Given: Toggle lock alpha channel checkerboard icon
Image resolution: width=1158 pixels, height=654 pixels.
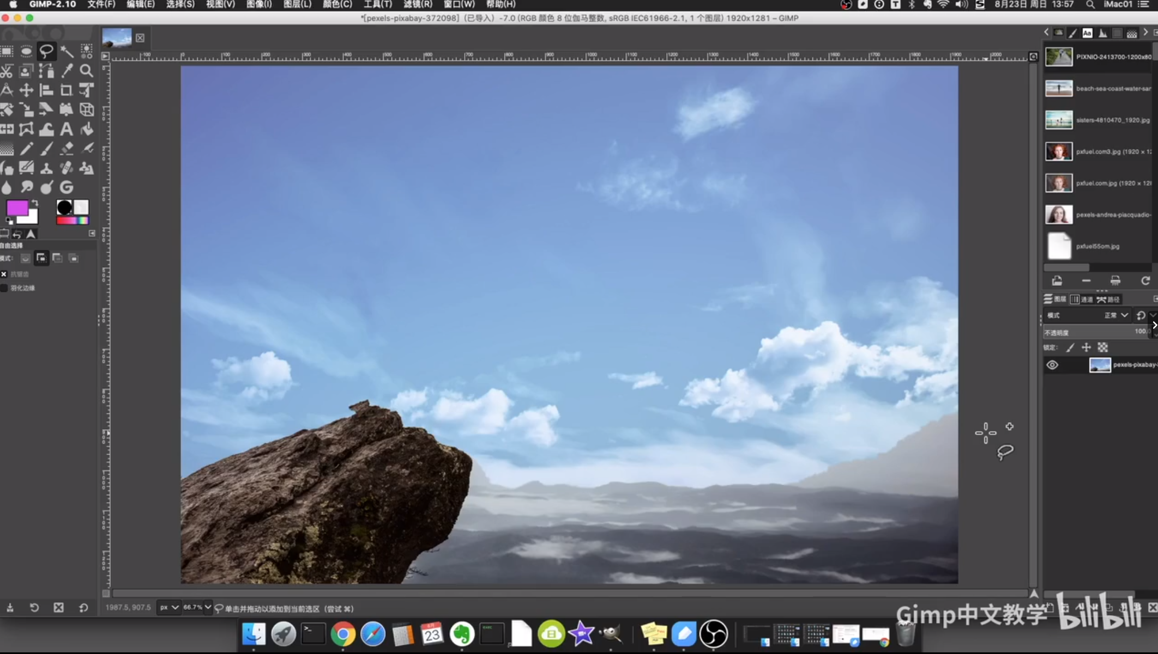Looking at the screenshot, I should pos(1103,347).
